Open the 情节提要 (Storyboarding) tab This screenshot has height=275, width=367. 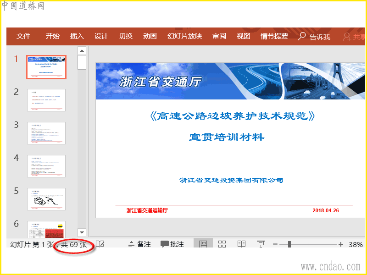pyautogui.click(x=274, y=36)
